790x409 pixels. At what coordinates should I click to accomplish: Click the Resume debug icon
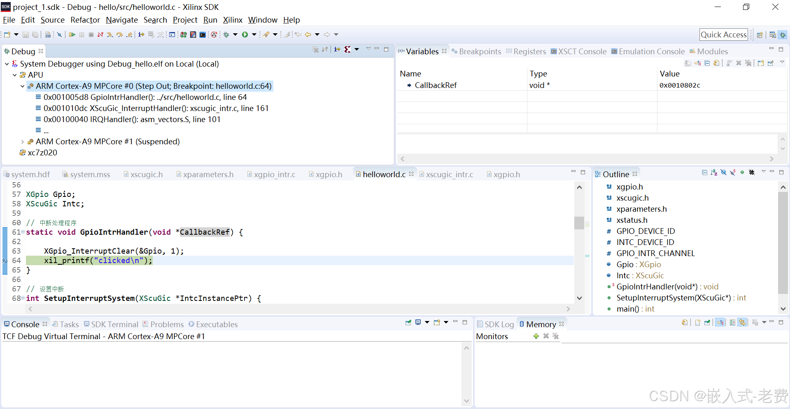point(72,35)
